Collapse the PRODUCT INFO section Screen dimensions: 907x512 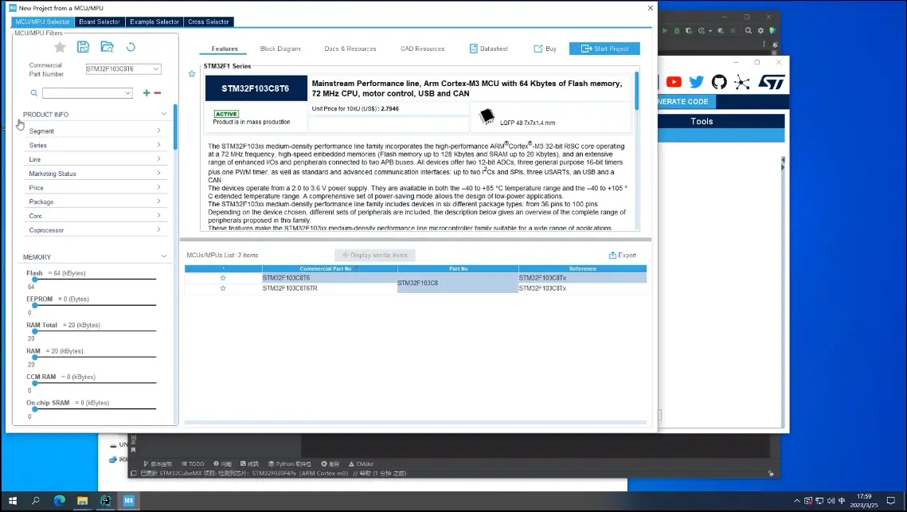(164, 114)
